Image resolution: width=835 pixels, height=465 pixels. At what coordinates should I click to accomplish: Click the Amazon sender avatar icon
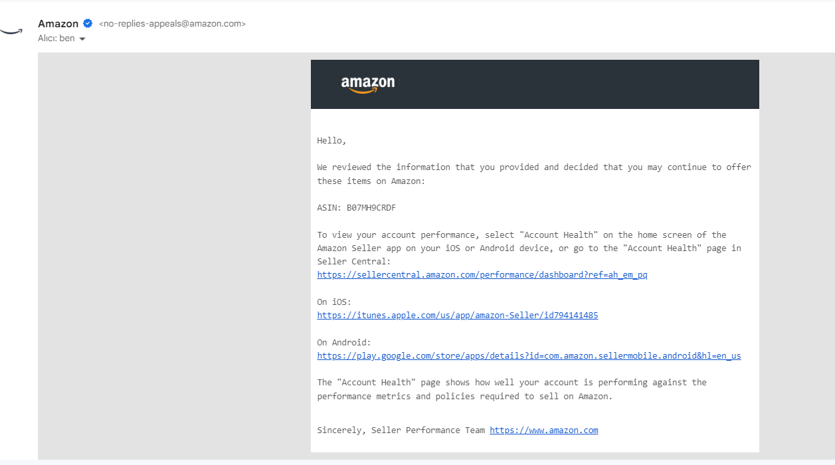[11, 31]
